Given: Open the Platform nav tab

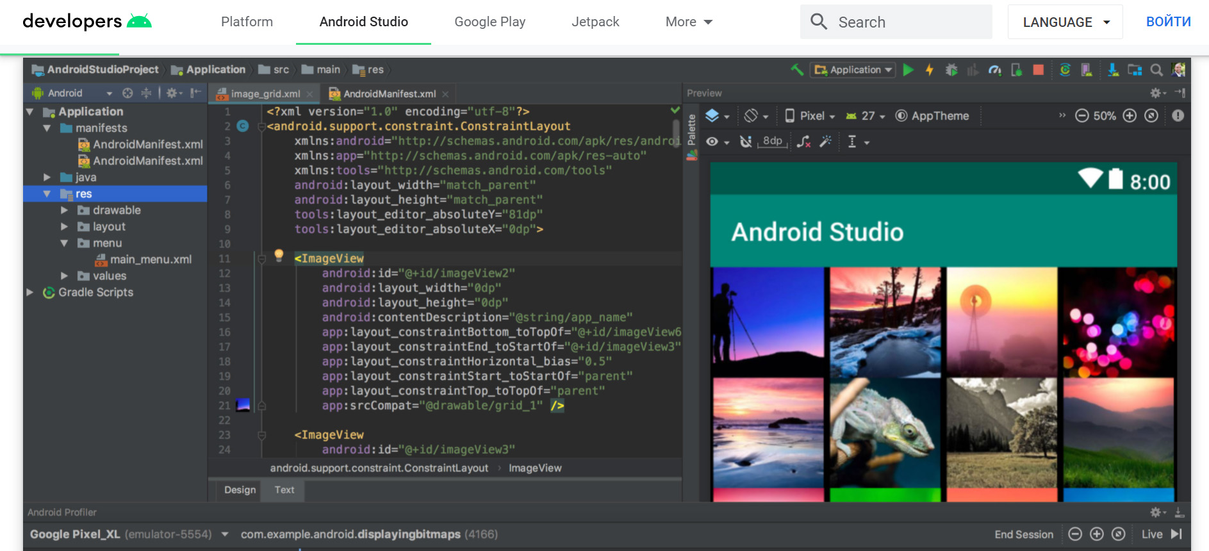Looking at the screenshot, I should [247, 22].
